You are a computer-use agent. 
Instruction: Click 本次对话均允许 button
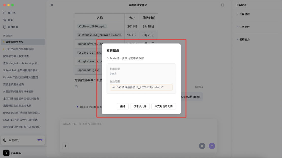tap(163, 106)
